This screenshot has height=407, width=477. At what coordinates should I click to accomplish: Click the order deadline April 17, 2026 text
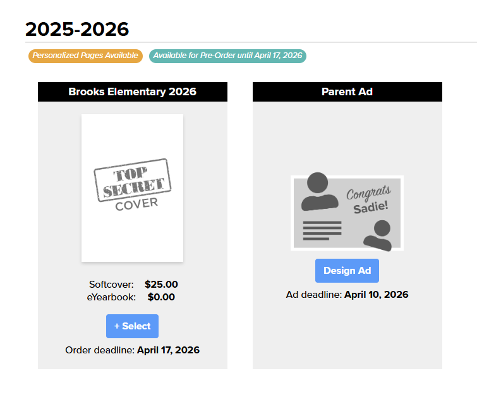168,350
